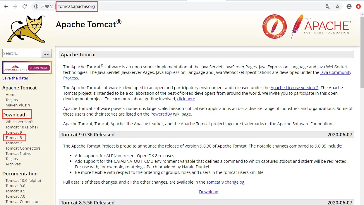Click the Search input field
364x205 pixels.
(22, 53)
